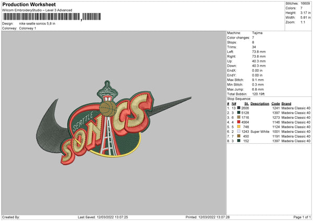313x221 pixels.
Task: Click the last green swatch, 152 stitches
Action: click(x=238, y=141)
